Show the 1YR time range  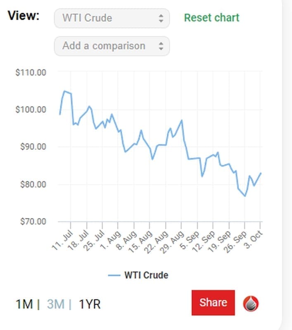coord(90,304)
